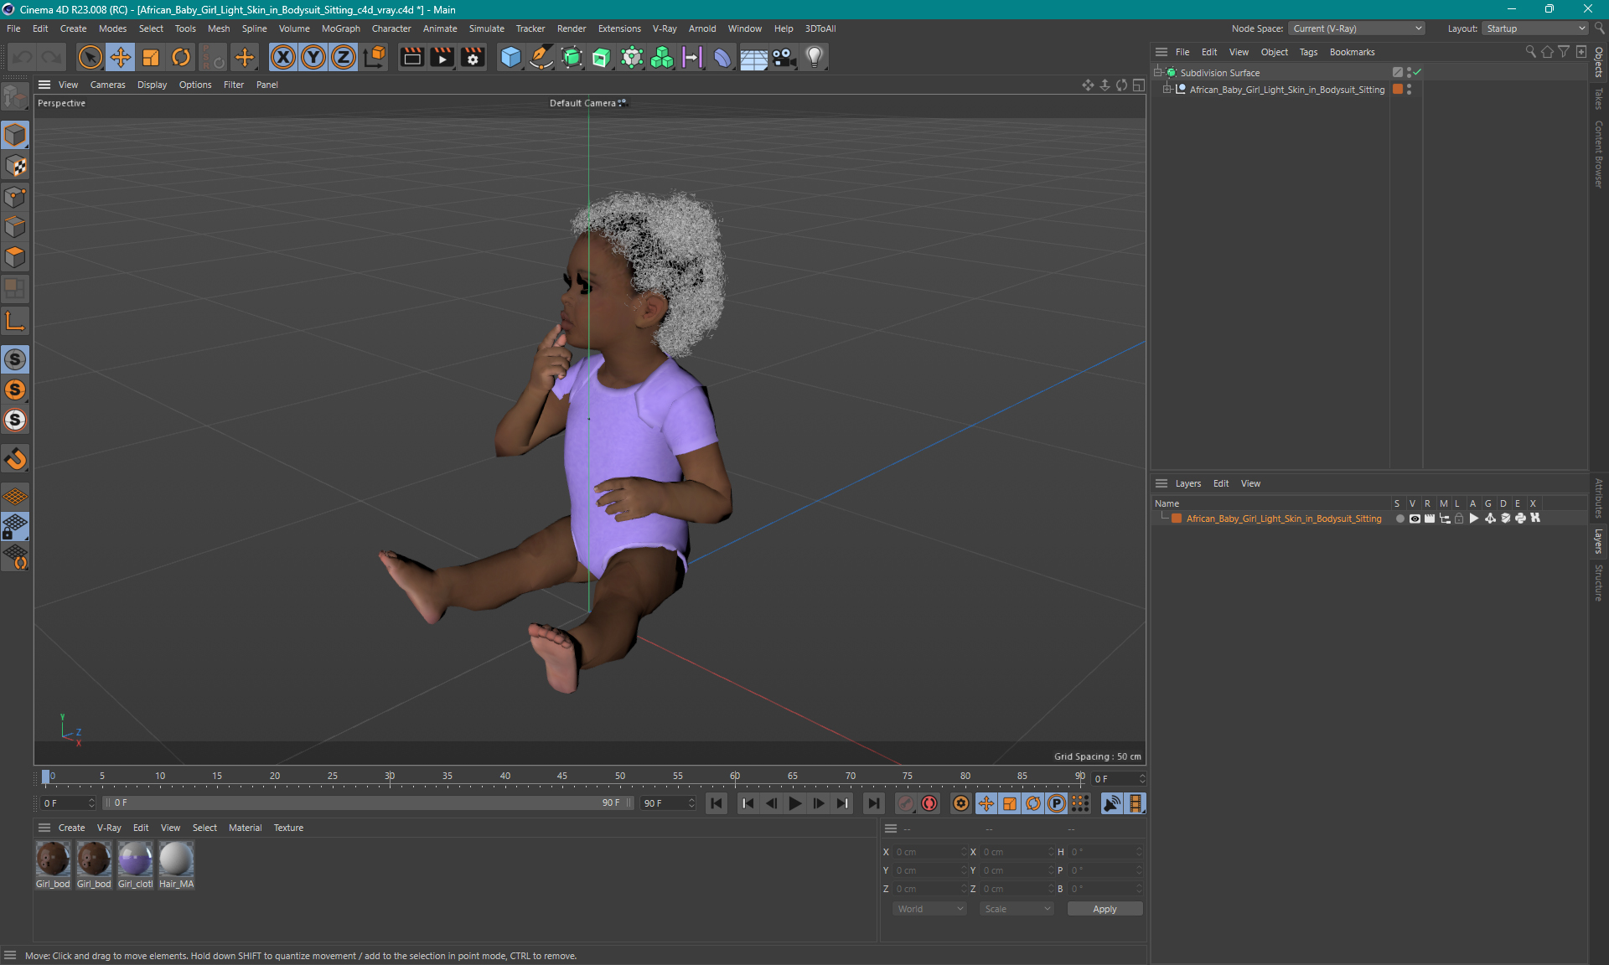Screen dimensions: 1609x965
Task: Select the Move tool in top toolbar
Action: 121,57
